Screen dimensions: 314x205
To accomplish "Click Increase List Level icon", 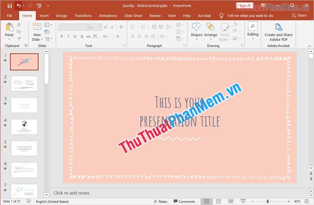I will point(161,27).
